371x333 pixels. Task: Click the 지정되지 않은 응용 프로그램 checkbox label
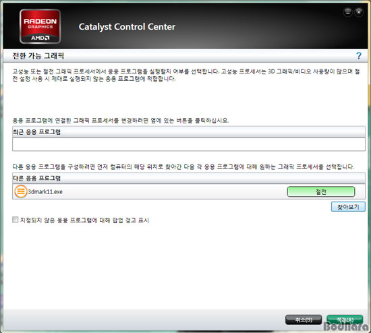[84, 220]
